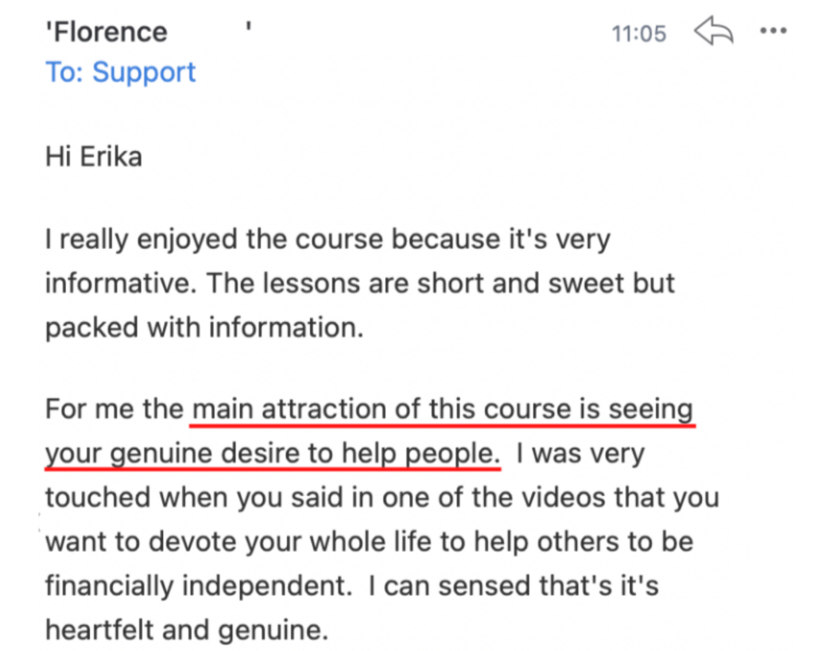Click the sender name 'Florence
Image resolution: width=814 pixels, height=651 pixels.
tap(107, 33)
